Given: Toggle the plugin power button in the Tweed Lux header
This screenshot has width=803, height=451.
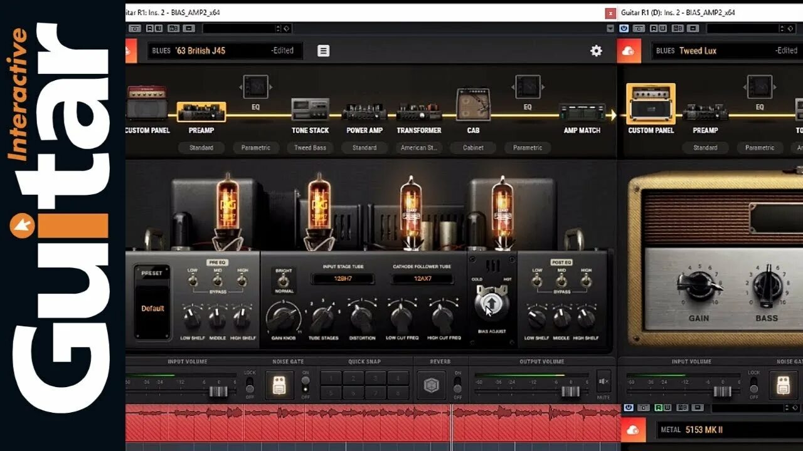Looking at the screenshot, I should (624, 28).
